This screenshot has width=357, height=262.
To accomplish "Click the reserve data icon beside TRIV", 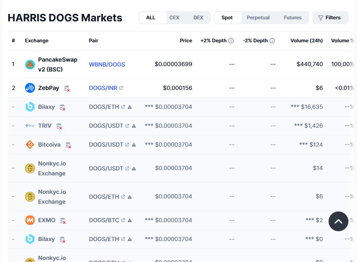I will click(x=59, y=126).
